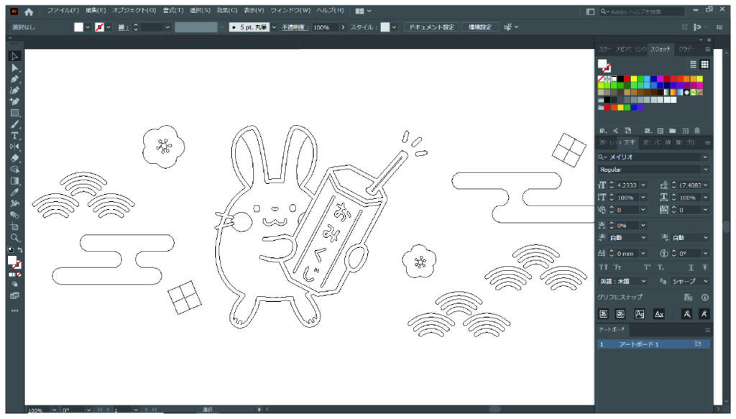Image resolution: width=736 pixels, height=419 pixels.
Task: Click the ドキュメント設定 button
Action: [432, 27]
